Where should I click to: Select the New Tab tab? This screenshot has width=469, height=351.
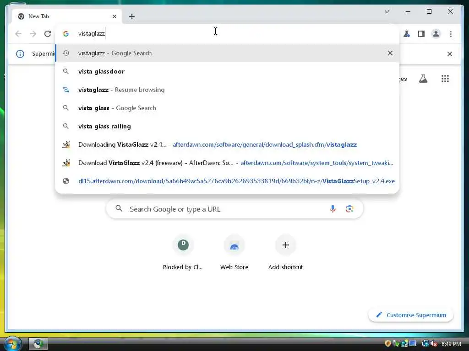pyautogui.click(x=67, y=16)
